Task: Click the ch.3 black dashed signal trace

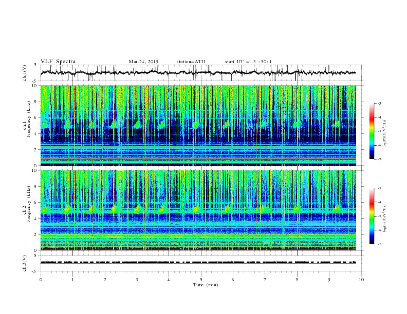Action: [x=198, y=263]
